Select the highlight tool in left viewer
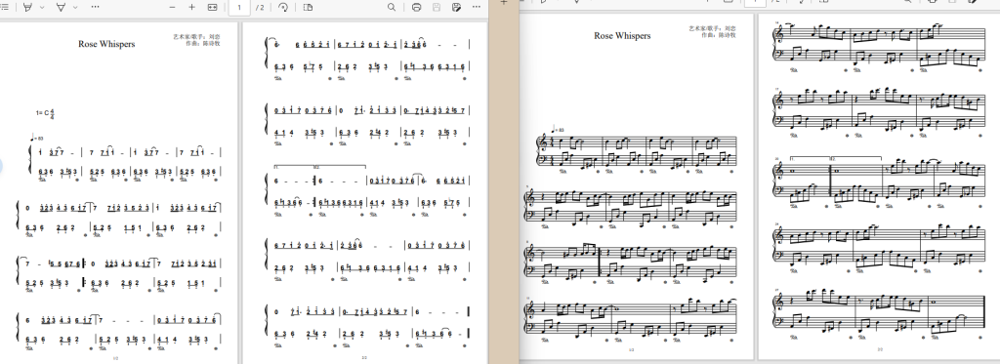Screen dimensions: 1000x364 pos(27,7)
